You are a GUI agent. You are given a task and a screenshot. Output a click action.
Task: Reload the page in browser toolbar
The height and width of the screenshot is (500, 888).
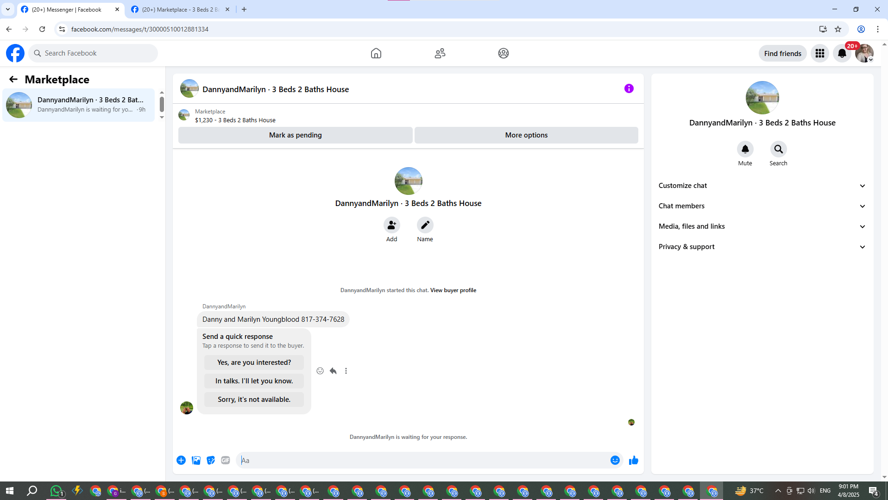(42, 29)
